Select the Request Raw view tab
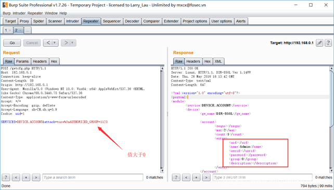 tap(9, 61)
